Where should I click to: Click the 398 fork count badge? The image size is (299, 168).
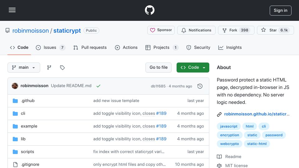244,30
